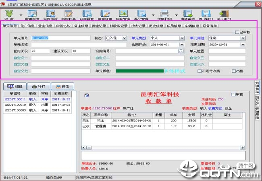This screenshot has height=181, width=262.
Task: Click the 合同编号 browse ellipsis button
Action: pos(181,51)
